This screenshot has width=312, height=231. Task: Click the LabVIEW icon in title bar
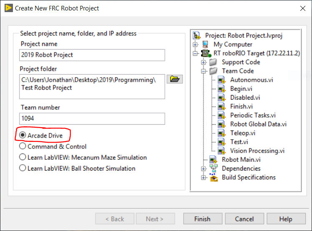point(9,8)
